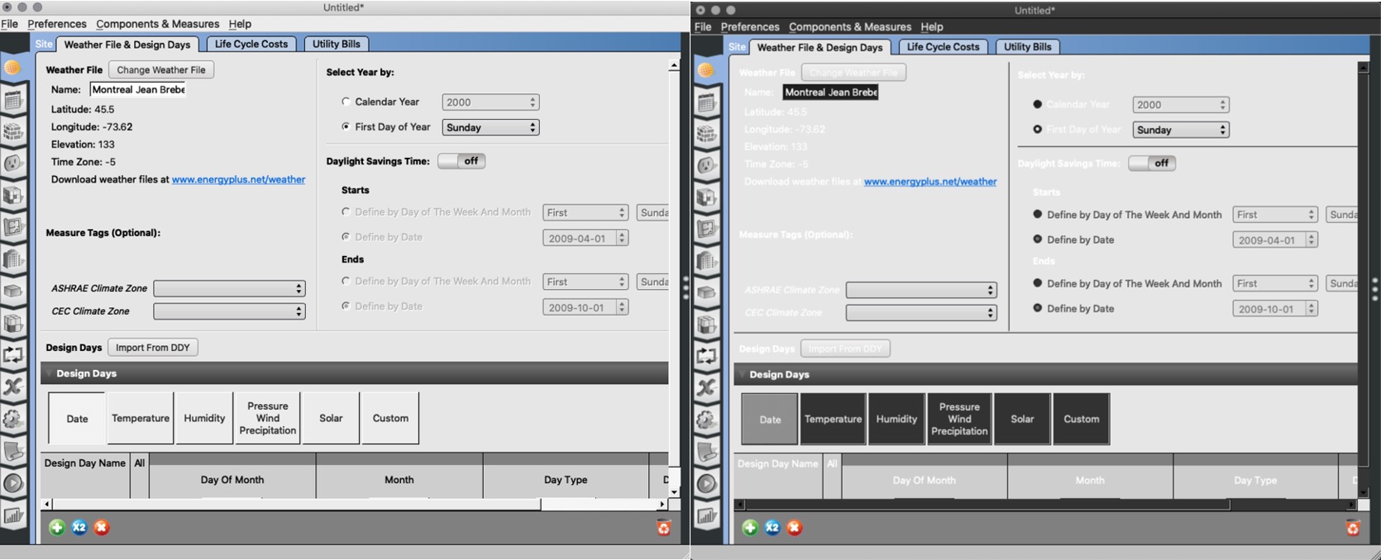Select Ends Define by Date radio, dark window
Image resolution: width=1381 pixels, height=560 pixels.
coord(1037,308)
